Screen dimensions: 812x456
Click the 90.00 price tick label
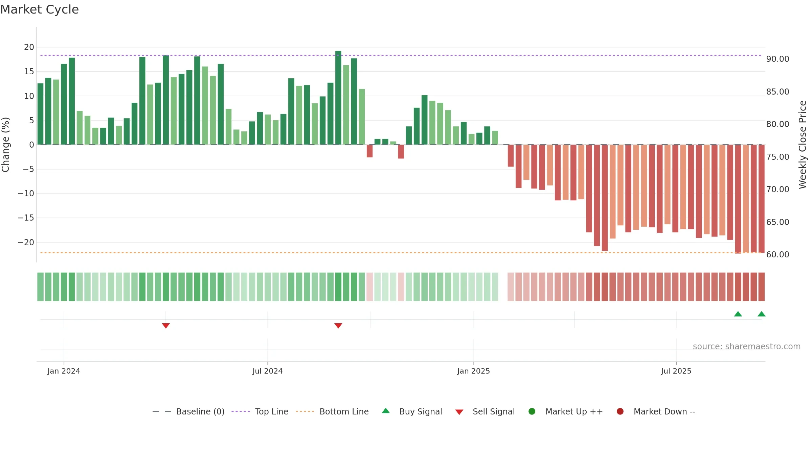[777, 59]
